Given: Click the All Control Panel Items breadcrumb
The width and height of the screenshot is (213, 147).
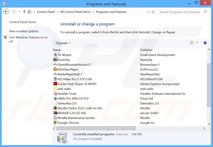Looking at the screenshot, I should [75, 12].
